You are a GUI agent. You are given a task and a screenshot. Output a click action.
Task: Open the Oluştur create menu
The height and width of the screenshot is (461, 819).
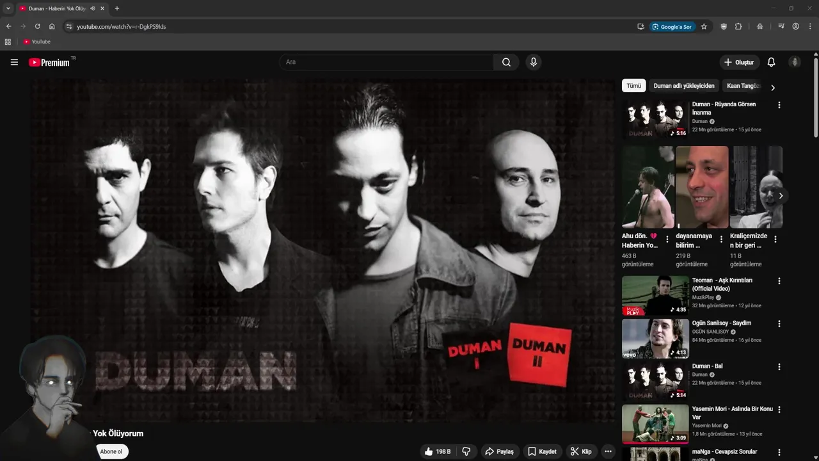[x=739, y=62]
